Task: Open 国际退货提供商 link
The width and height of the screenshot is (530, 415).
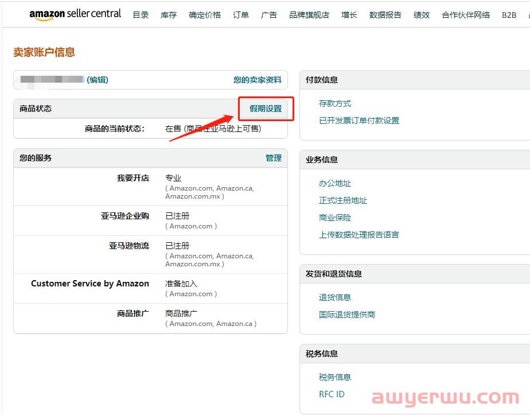Action: coord(347,315)
